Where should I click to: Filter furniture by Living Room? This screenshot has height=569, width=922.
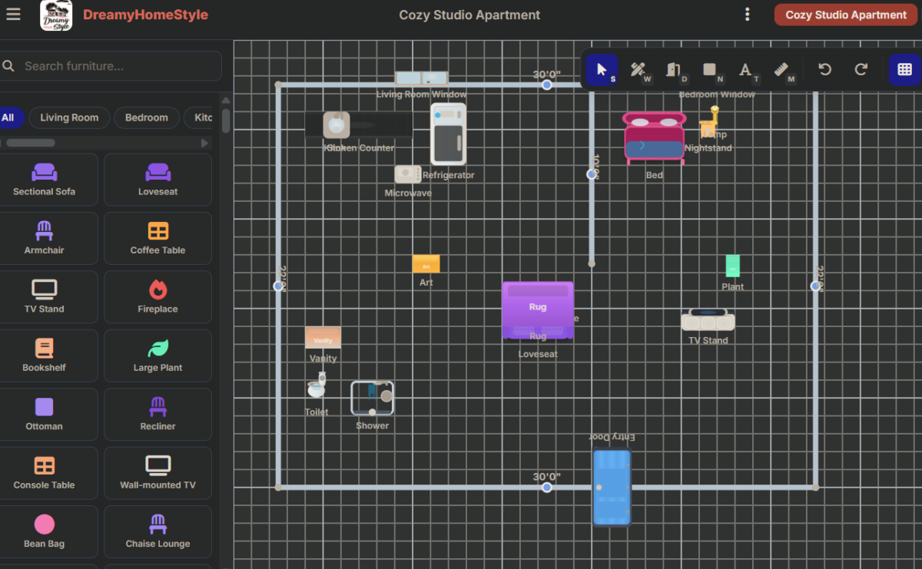[x=69, y=117]
